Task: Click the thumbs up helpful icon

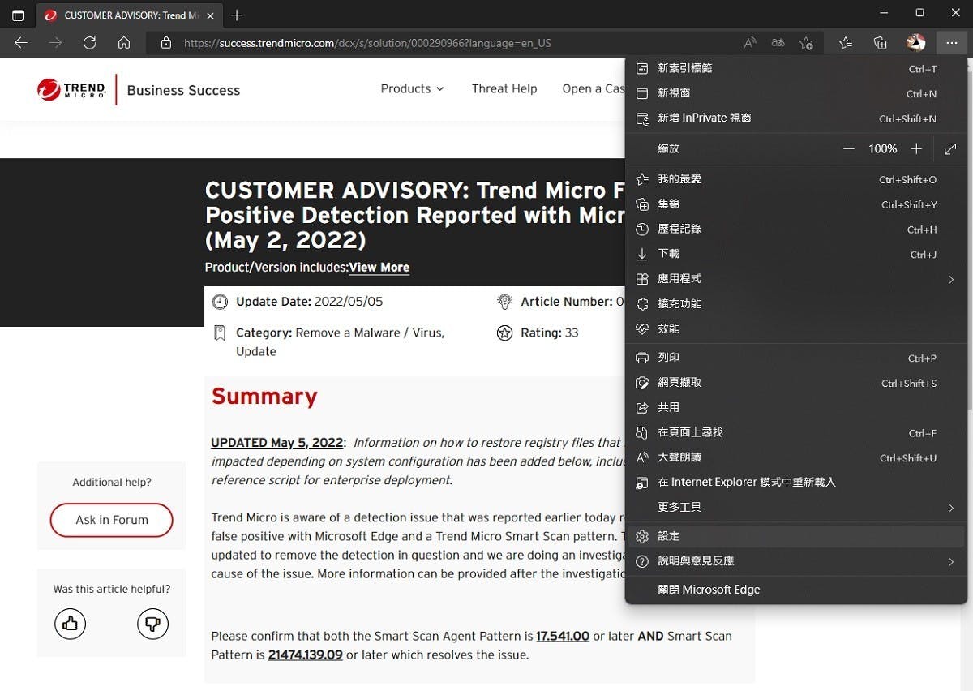Action: [71, 624]
